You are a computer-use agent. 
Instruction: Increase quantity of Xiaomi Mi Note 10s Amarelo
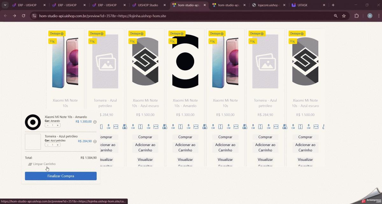pos(58,126)
